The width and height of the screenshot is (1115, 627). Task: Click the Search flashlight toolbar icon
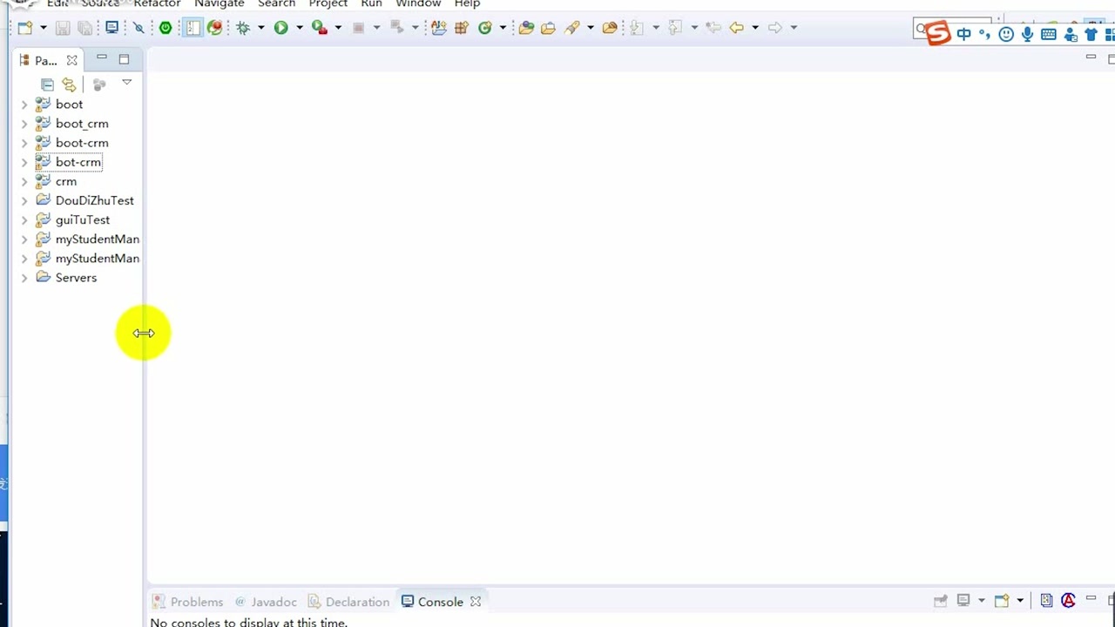tap(572, 28)
